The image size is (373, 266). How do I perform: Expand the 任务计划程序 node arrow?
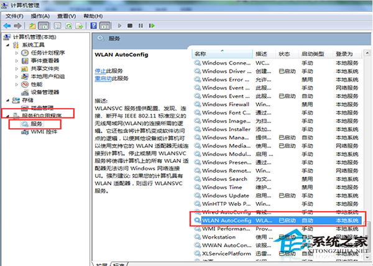(17, 53)
